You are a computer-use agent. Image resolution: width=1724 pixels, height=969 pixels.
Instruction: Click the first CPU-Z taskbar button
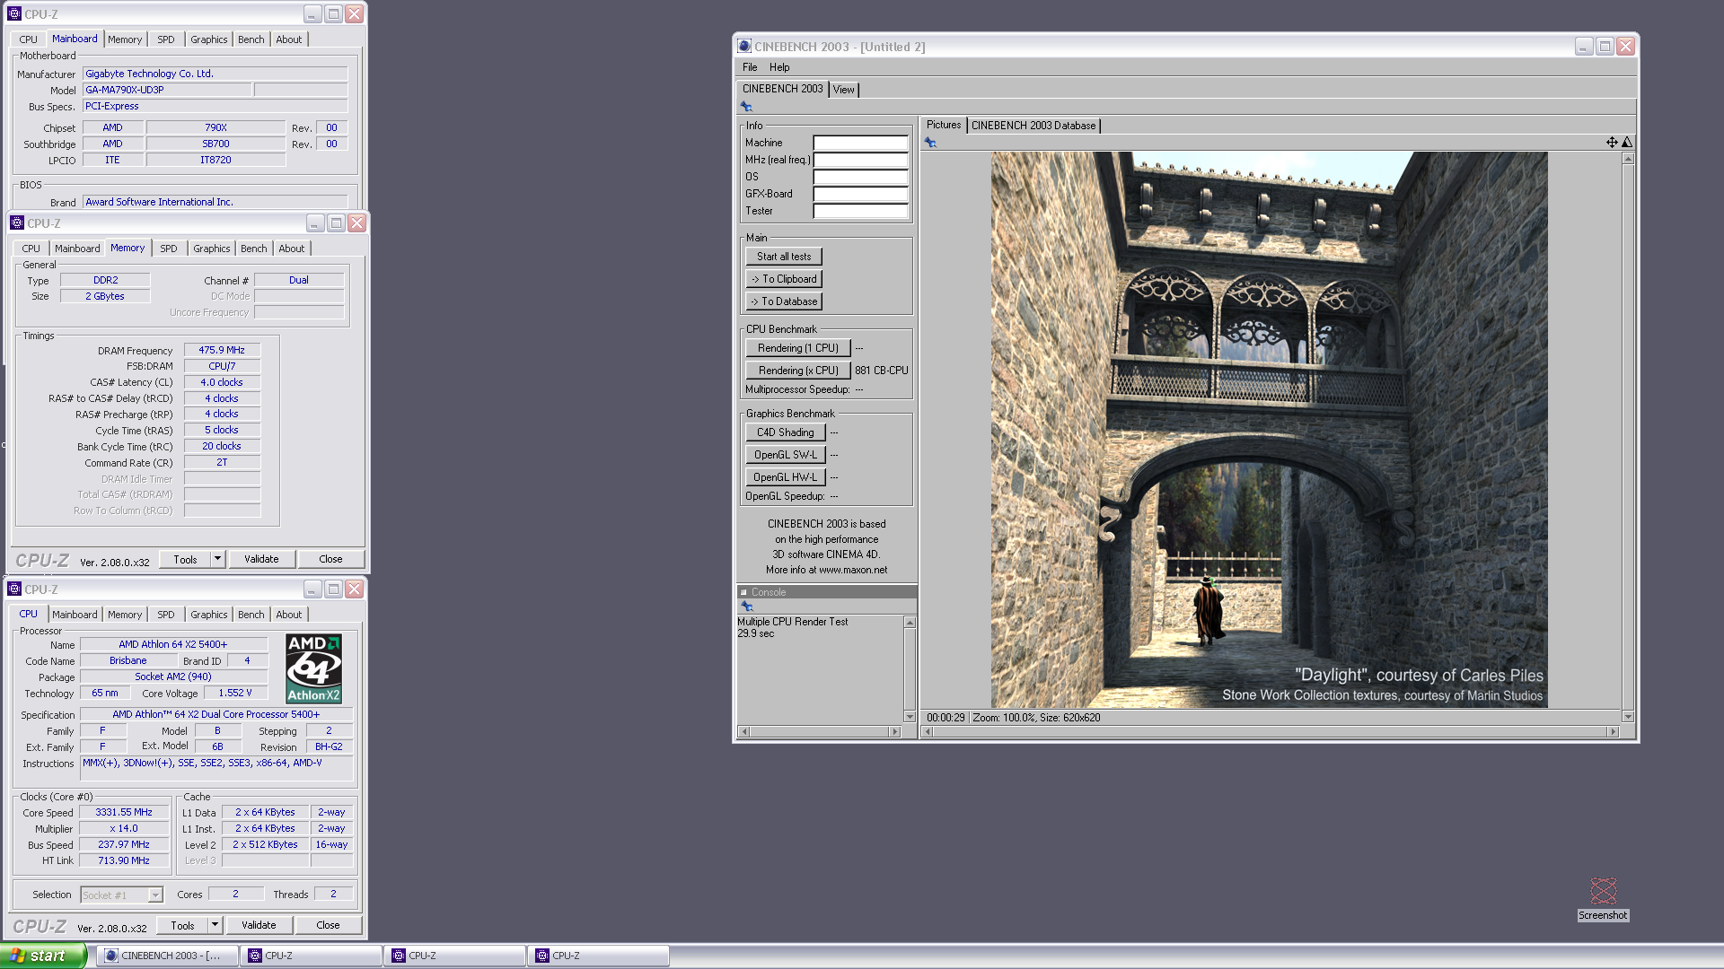(311, 956)
